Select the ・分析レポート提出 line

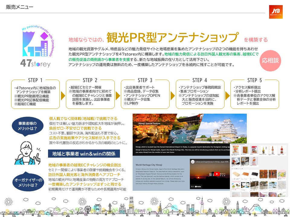(x=247, y=91)
